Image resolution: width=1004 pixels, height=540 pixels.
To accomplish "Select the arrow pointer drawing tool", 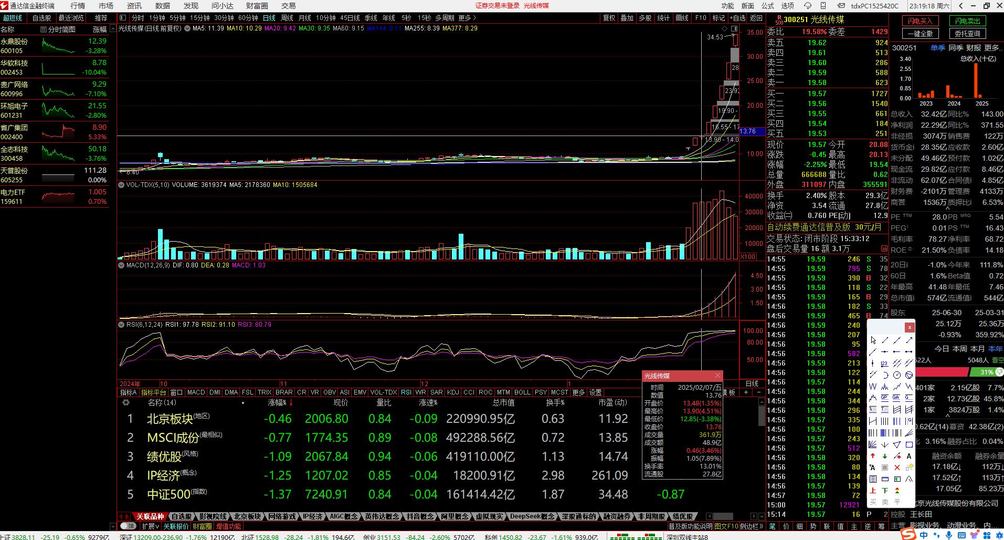I will 873,340.
